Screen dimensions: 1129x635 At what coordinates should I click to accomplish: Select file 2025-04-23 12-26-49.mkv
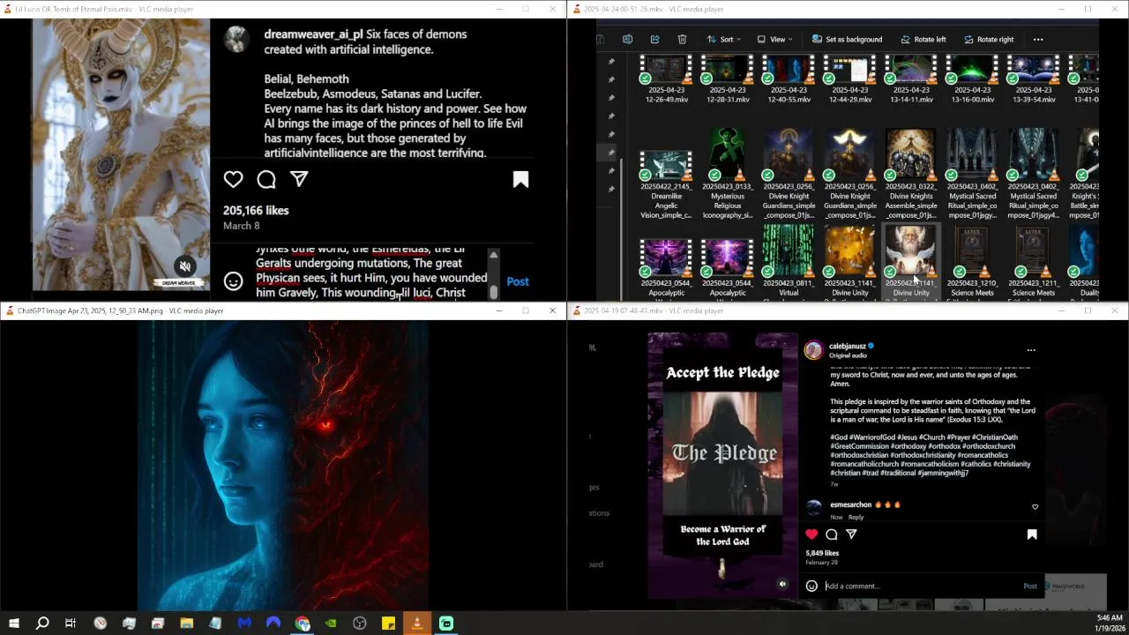(x=666, y=78)
